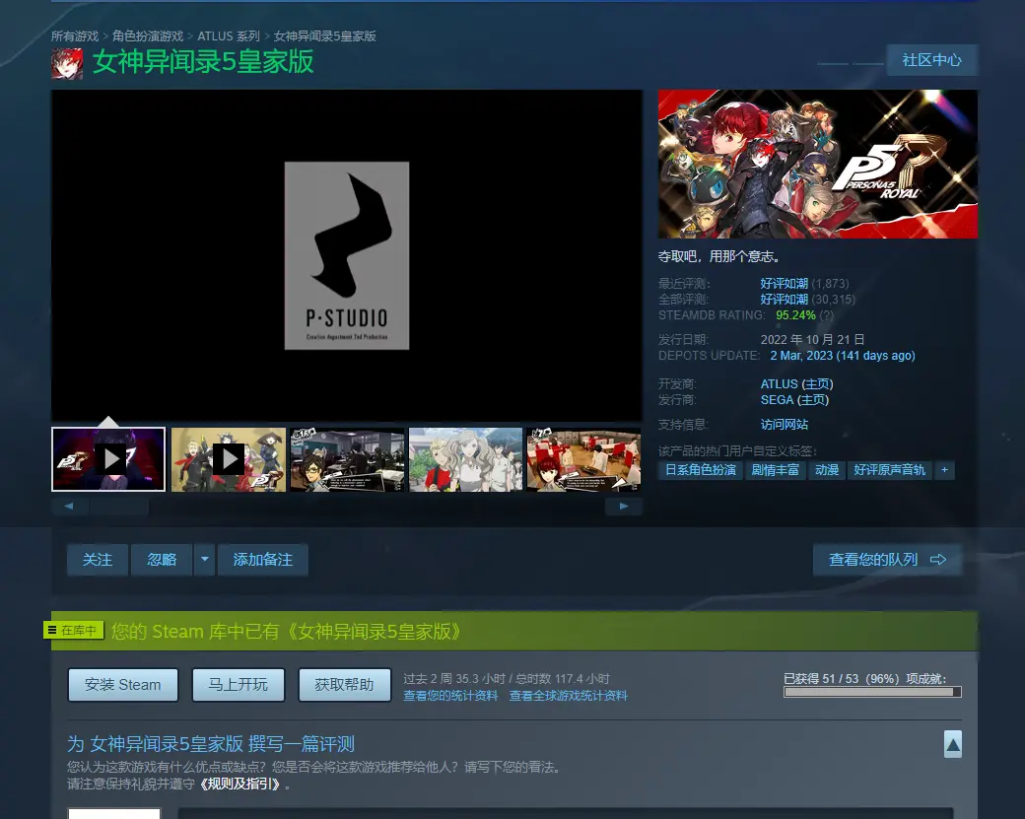Open 查看全球游戏统计资料 global stats link
This screenshot has height=819, width=1025.
click(x=568, y=696)
